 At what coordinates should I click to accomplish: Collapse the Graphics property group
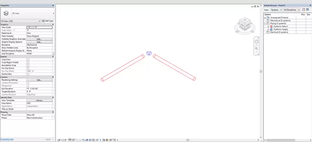click(x=53, y=25)
